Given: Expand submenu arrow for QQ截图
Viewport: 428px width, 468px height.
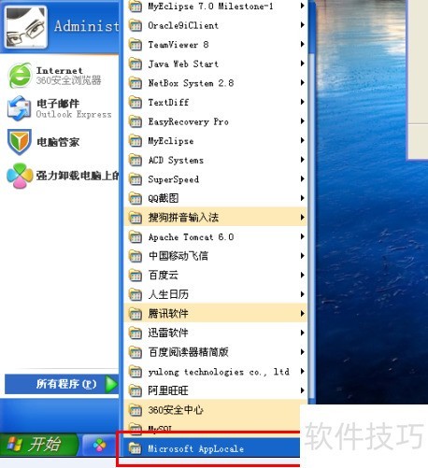Looking at the screenshot, I should click(302, 198).
